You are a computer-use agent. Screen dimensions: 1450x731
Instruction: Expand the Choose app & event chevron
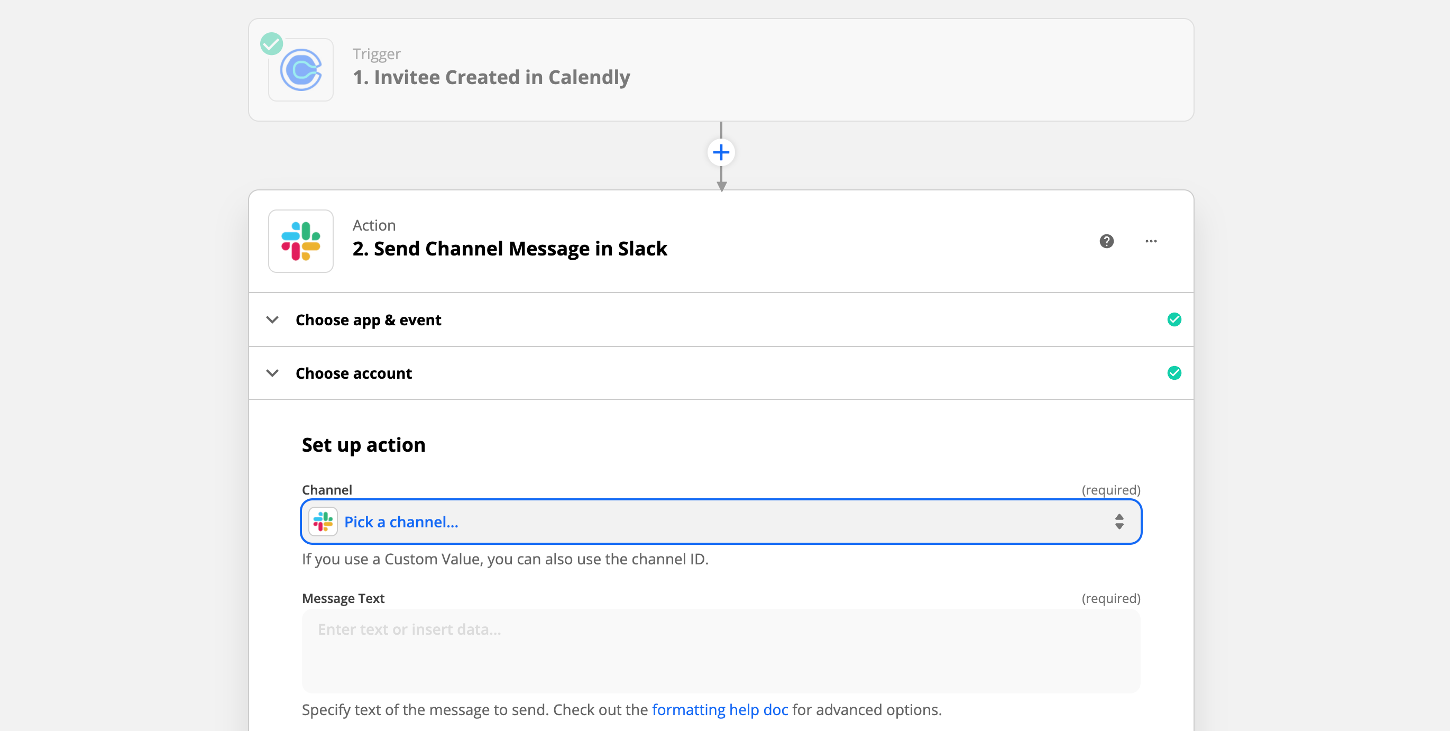click(272, 319)
